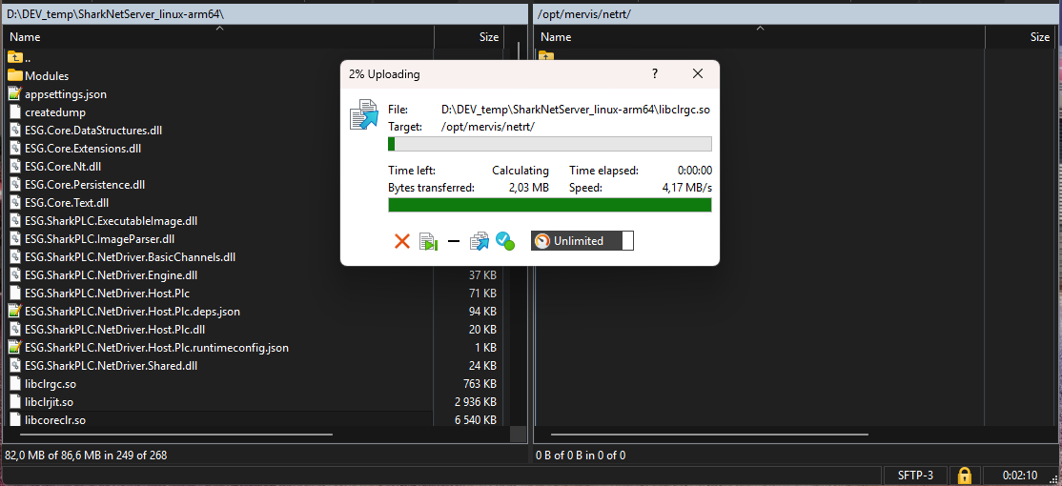1062x486 pixels.
Task: Click the remote path /opt/mervis/netrt/ header
Action: point(584,15)
